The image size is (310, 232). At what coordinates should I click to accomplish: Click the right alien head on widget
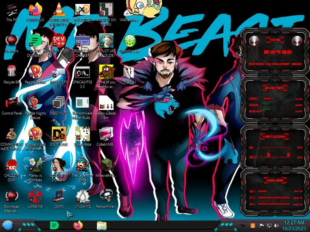click(297, 41)
